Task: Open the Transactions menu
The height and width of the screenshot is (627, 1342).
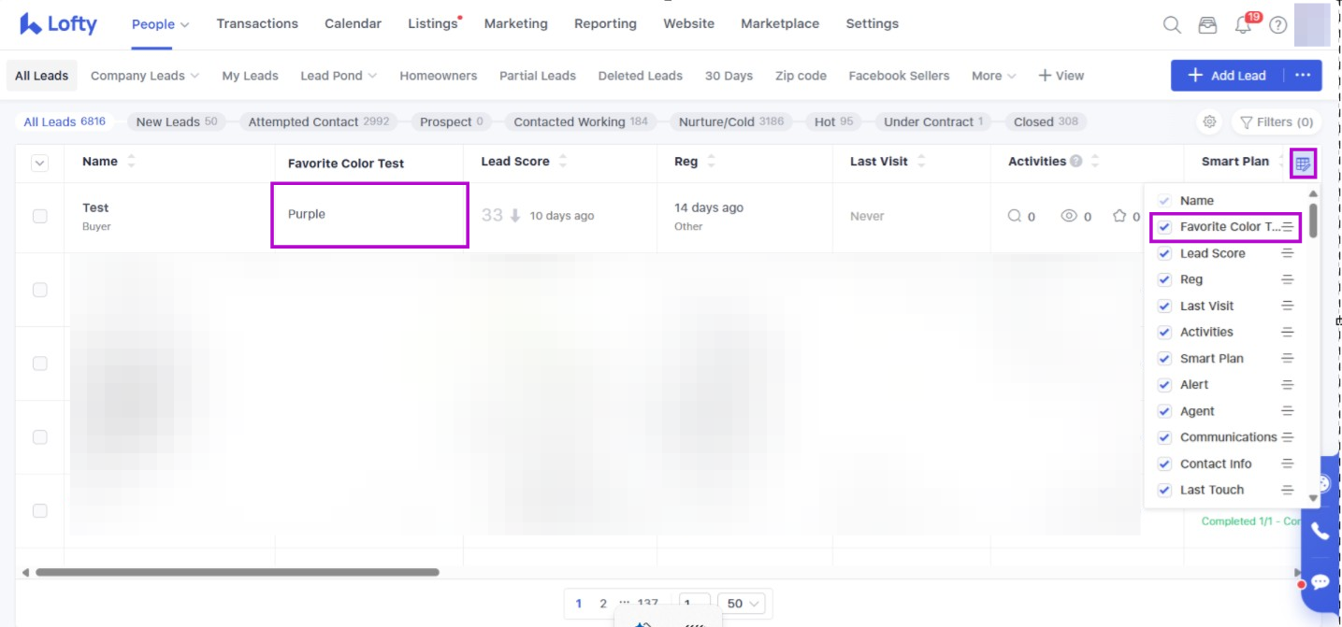Action: tap(257, 23)
